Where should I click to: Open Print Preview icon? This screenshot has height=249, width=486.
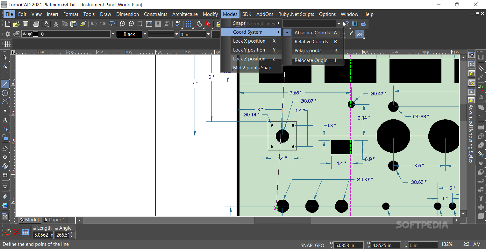(x=45, y=24)
